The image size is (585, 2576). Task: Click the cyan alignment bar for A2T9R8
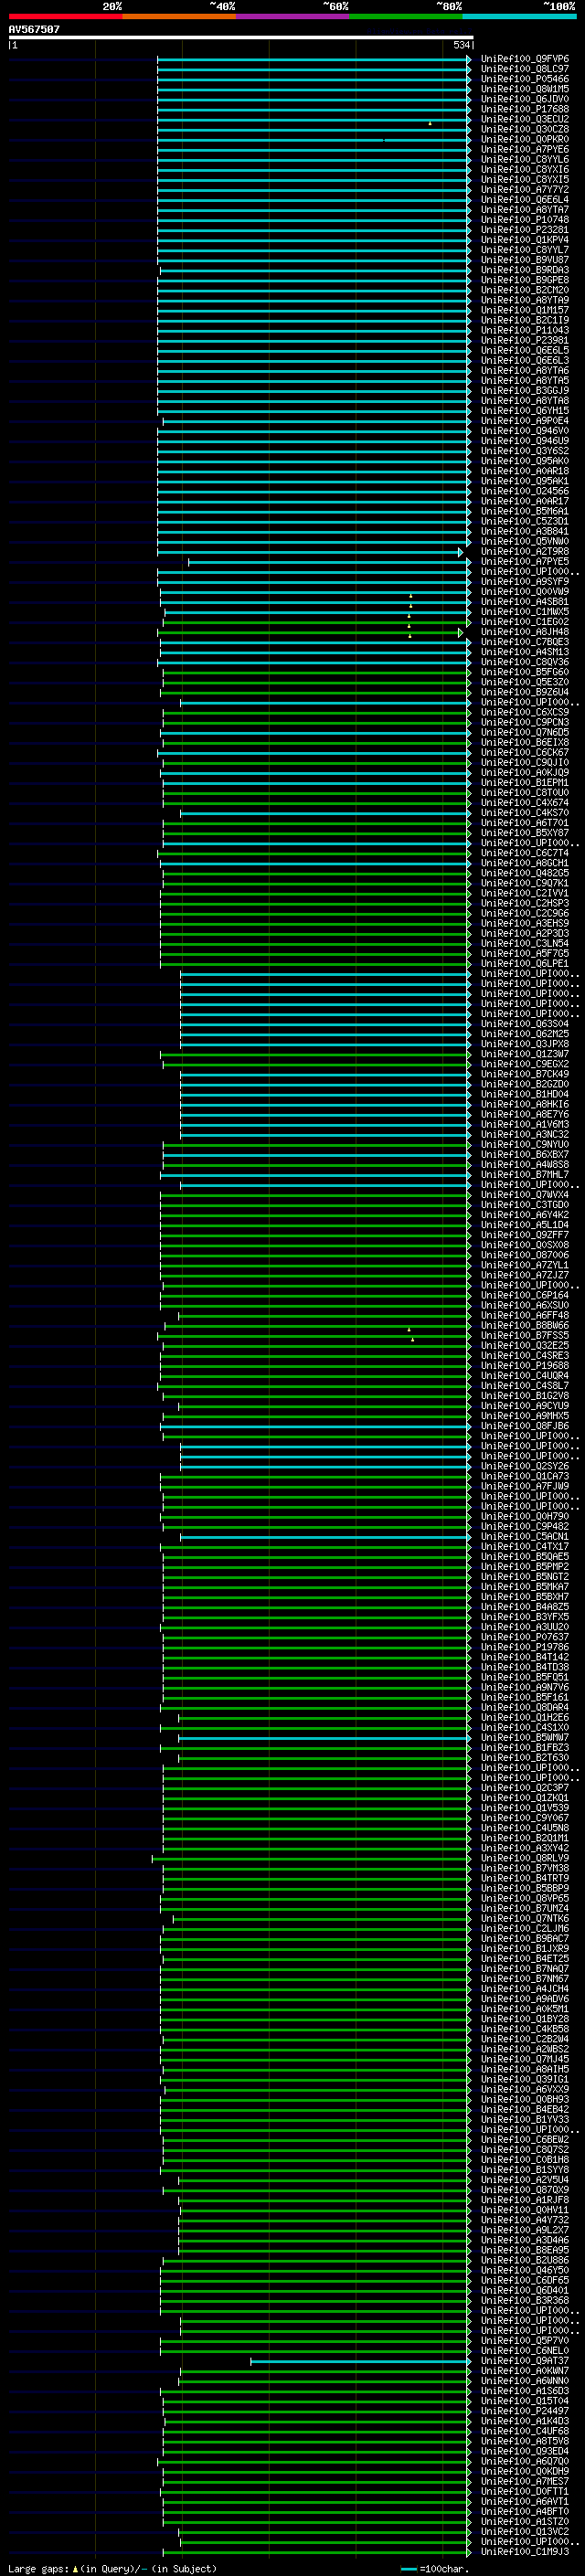click(311, 552)
